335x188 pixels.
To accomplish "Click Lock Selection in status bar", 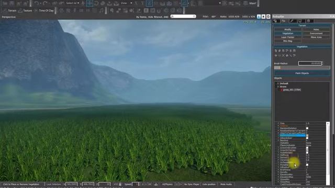I will (53, 184).
